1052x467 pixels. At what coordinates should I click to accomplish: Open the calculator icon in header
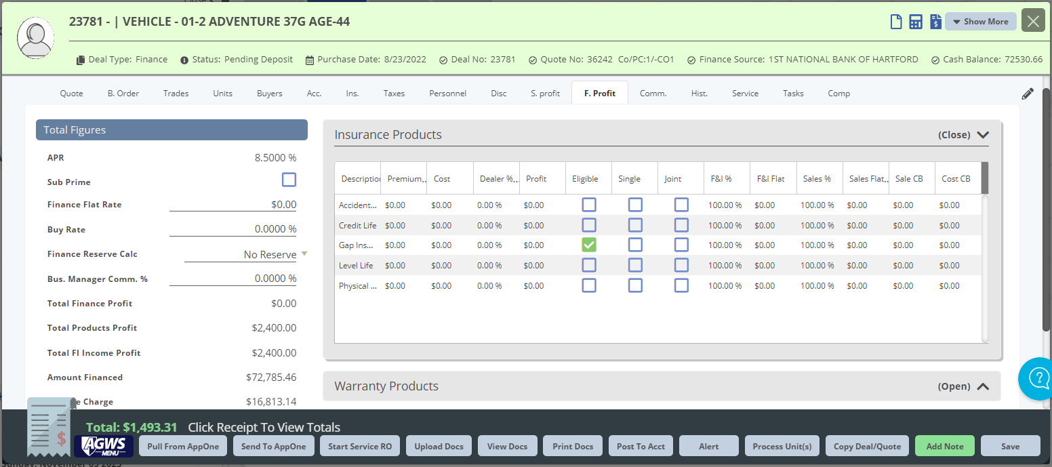click(x=916, y=22)
